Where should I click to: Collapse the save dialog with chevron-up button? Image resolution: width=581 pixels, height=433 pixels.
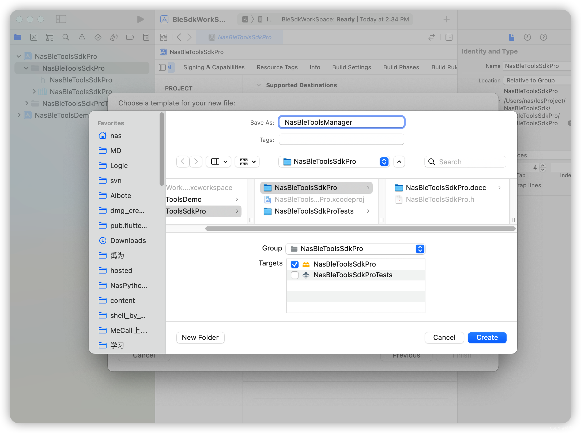click(x=399, y=162)
